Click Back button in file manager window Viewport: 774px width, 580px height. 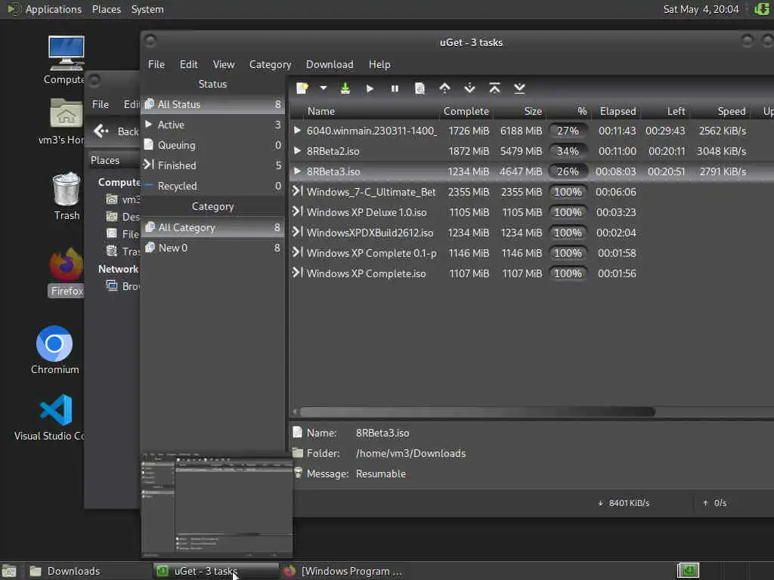tap(116, 131)
